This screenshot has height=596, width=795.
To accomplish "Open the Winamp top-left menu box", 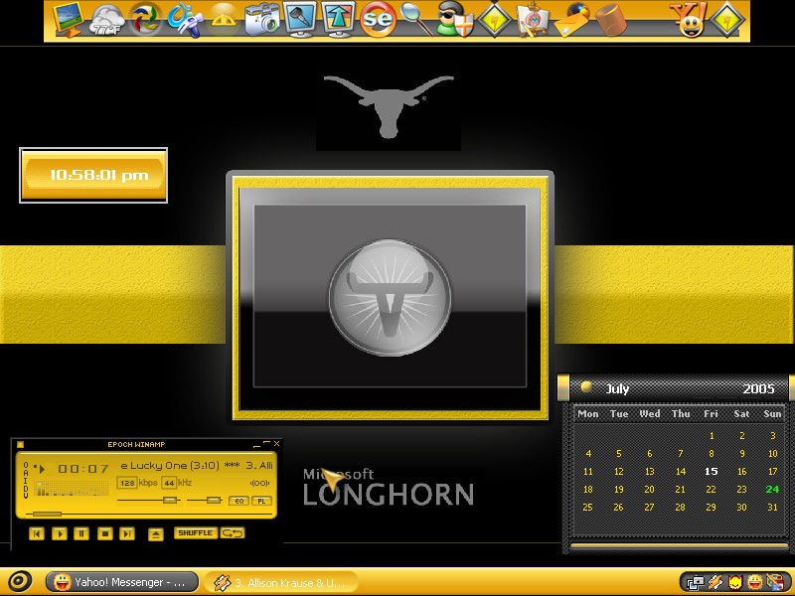I will click(20, 444).
